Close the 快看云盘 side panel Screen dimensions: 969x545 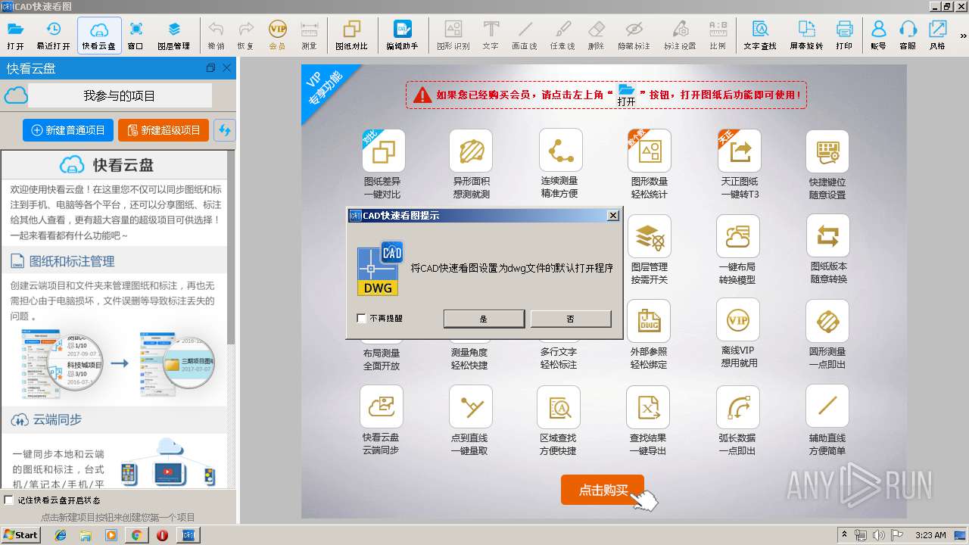[x=226, y=68]
